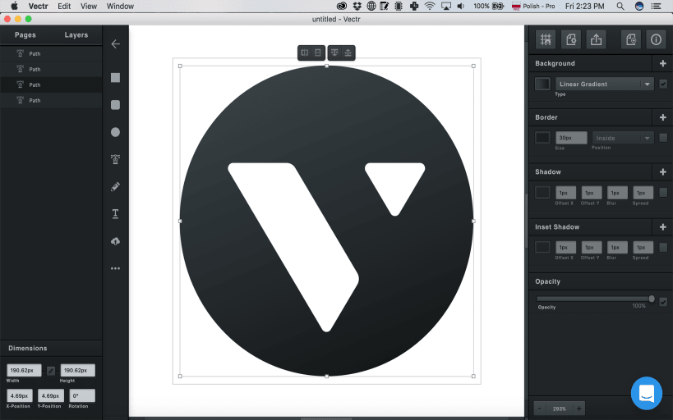This screenshot has height=420, width=673.
Task: Open the Window menu
Action: point(120,6)
